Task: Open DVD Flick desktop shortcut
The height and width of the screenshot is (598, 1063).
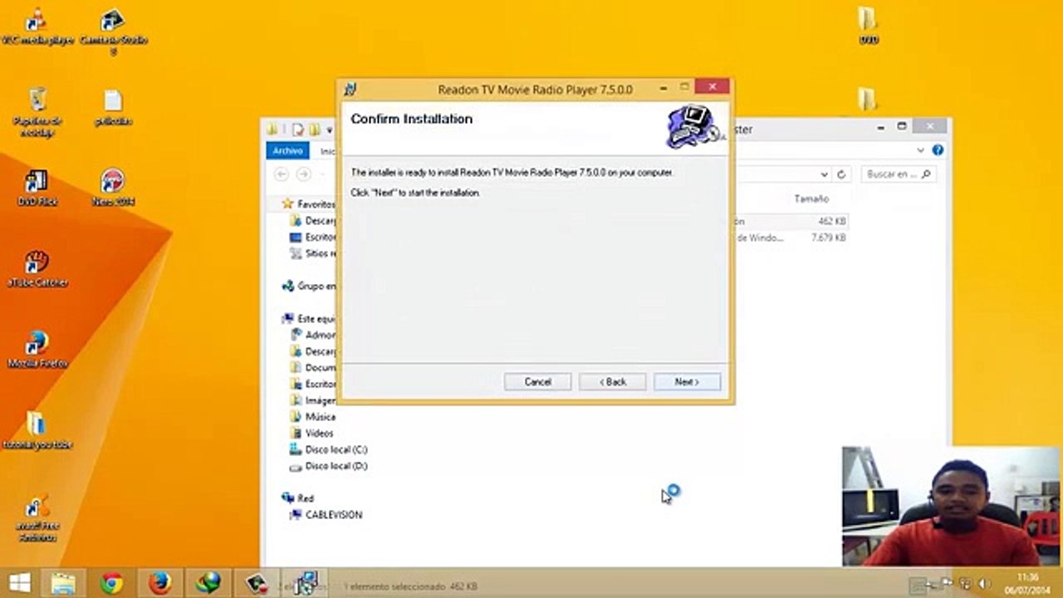Action: (x=37, y=189)
